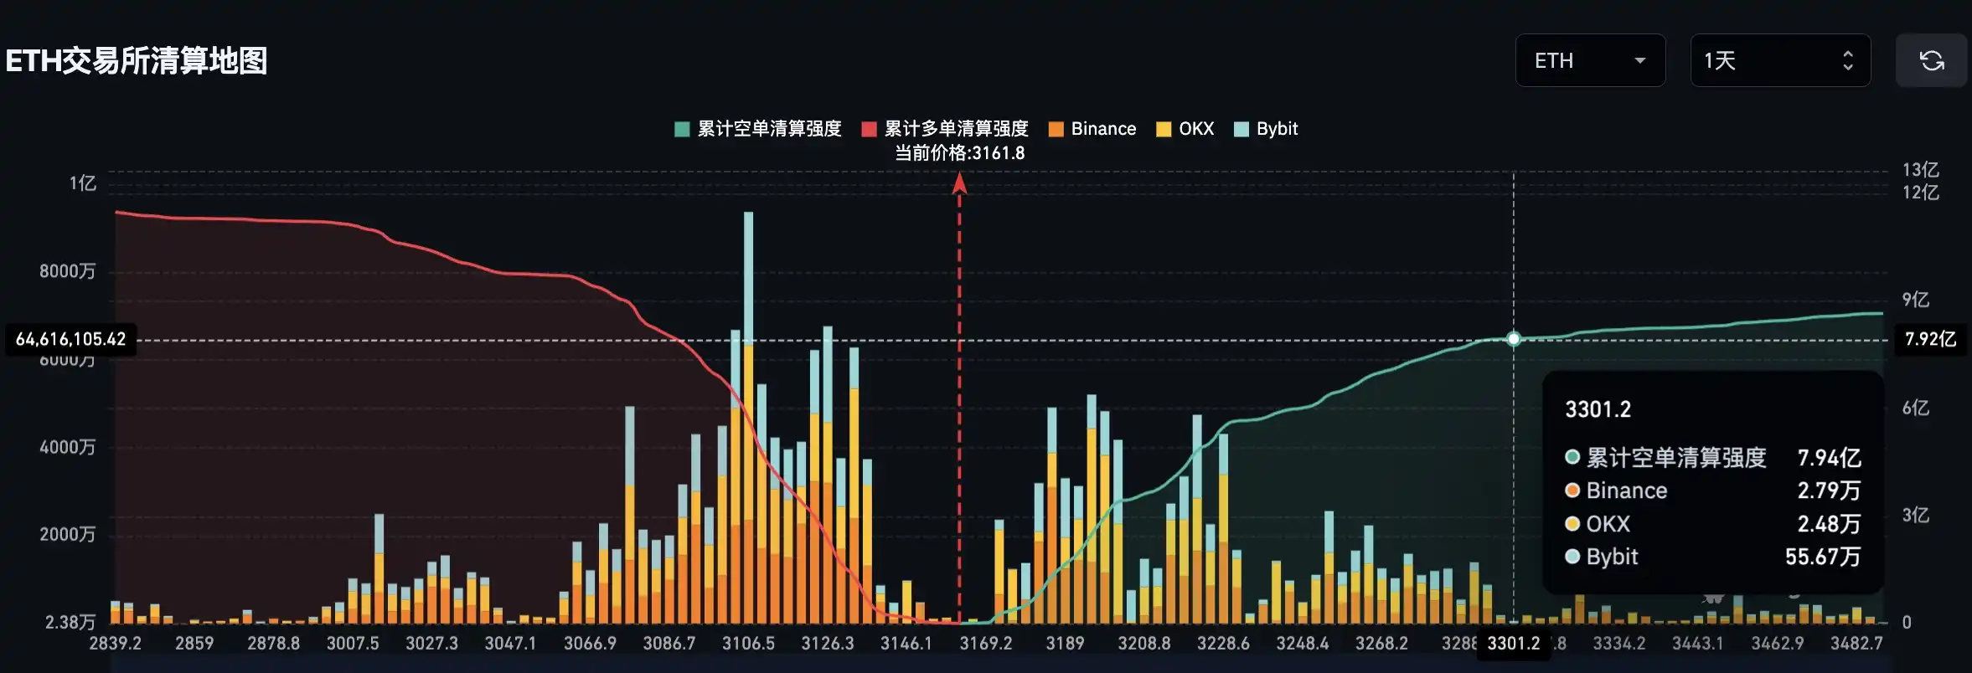Toggle Bybit legend series visibility
1972x673 pixels.
point(1266,129)
